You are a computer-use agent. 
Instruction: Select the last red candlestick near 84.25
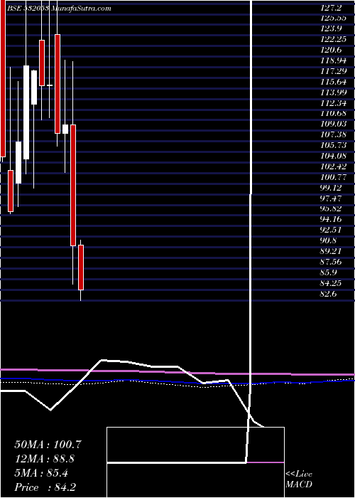[x=81, y=267]
